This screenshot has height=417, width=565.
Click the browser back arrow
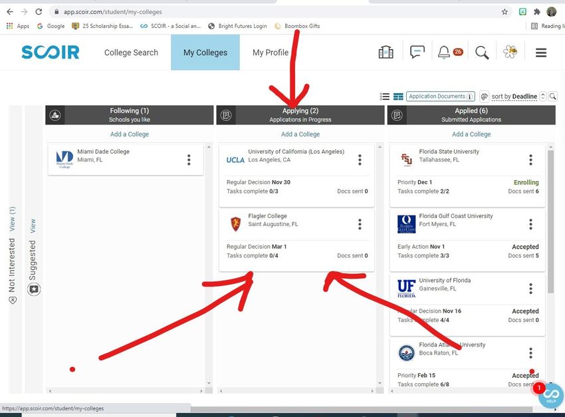[x=10, y=12]
